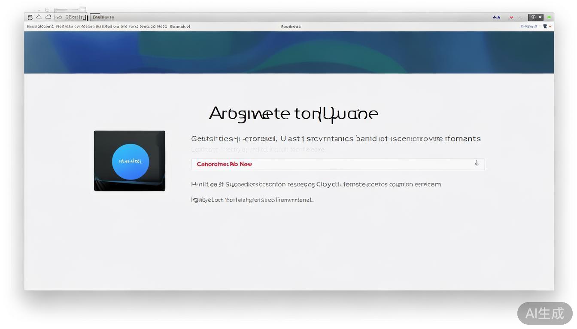Click the dark blue flag icon in second bar
Screen dimensions: 577x329
[545, 27]
